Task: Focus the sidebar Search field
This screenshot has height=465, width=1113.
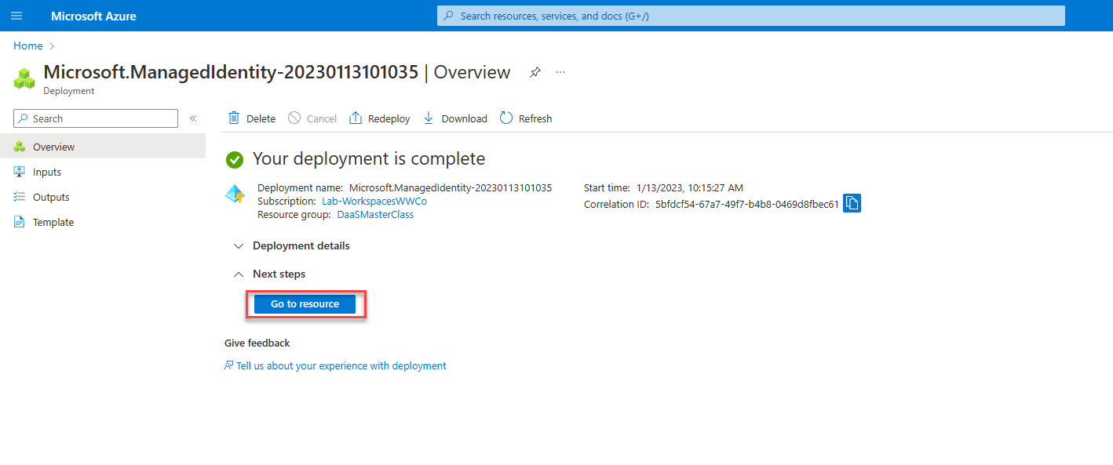Action: pyautogui.click(x=96, y=118)
